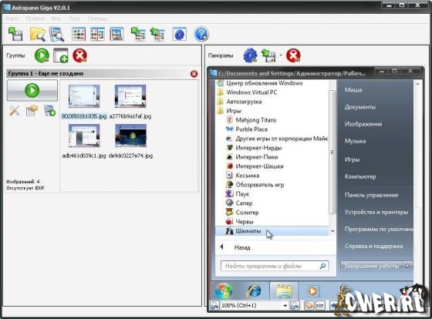Open the settings window icon with blue gear

pyautogui.click(x=179, y=34)
